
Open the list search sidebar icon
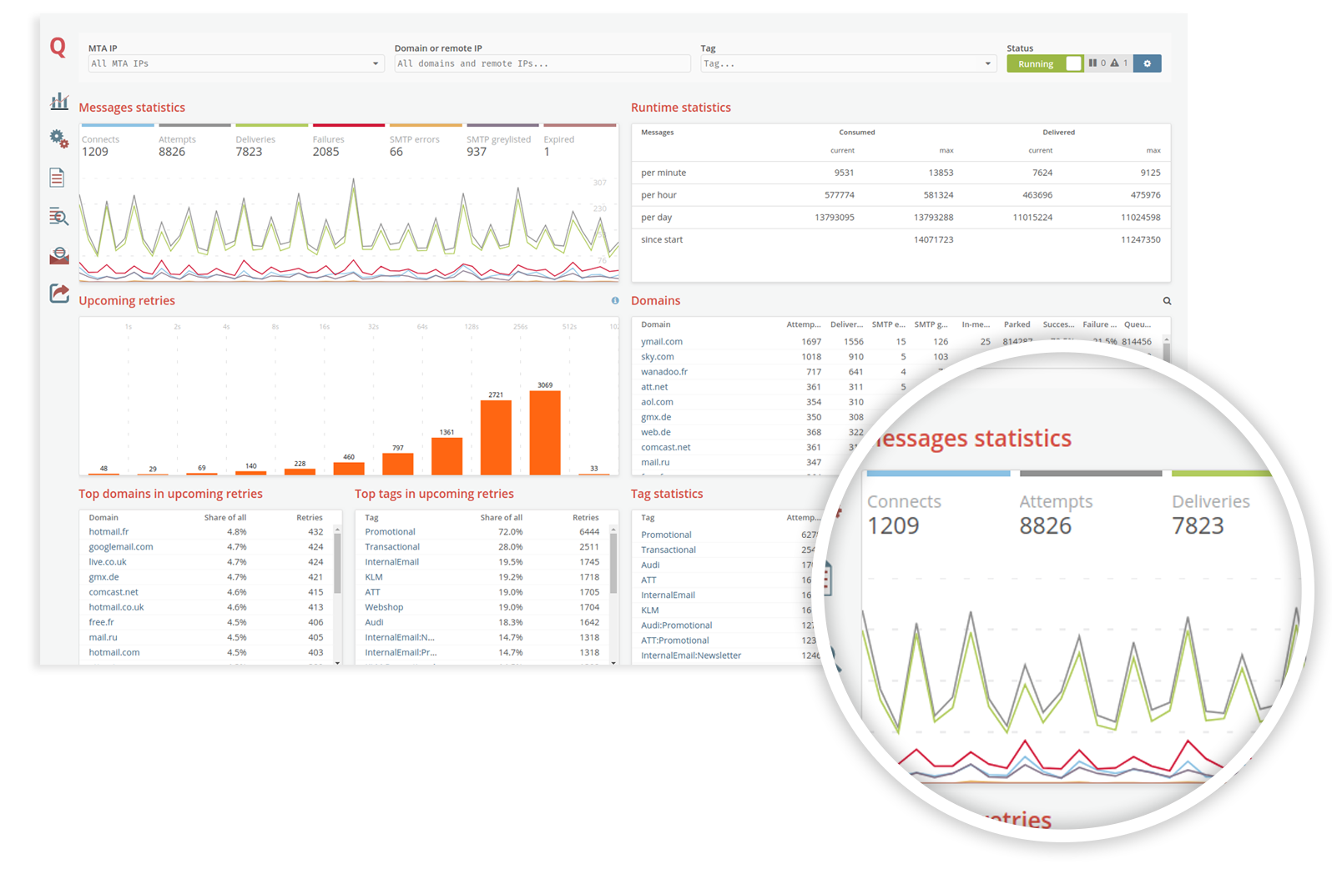click(58, 217)
